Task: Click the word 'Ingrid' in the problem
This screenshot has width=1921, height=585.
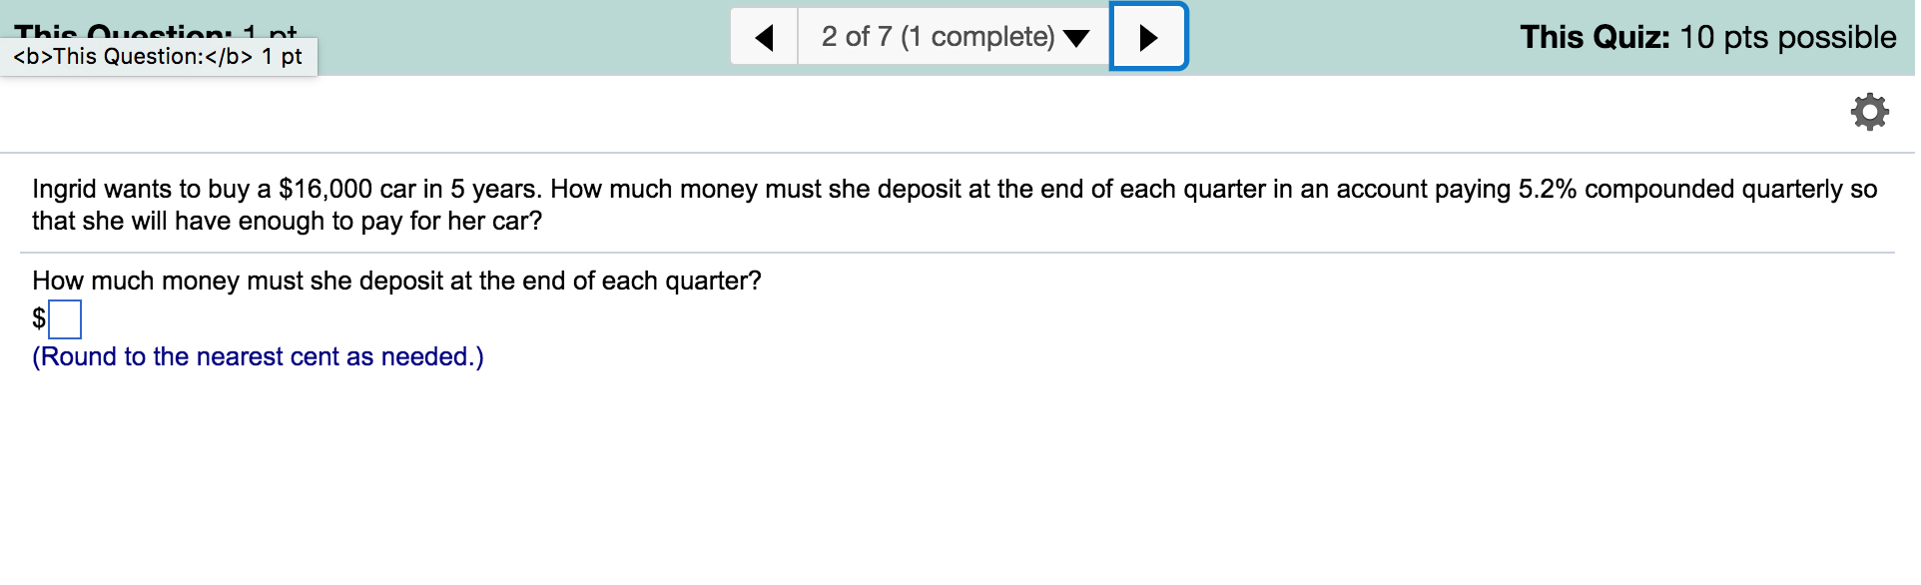Action: tap(64, 189)
